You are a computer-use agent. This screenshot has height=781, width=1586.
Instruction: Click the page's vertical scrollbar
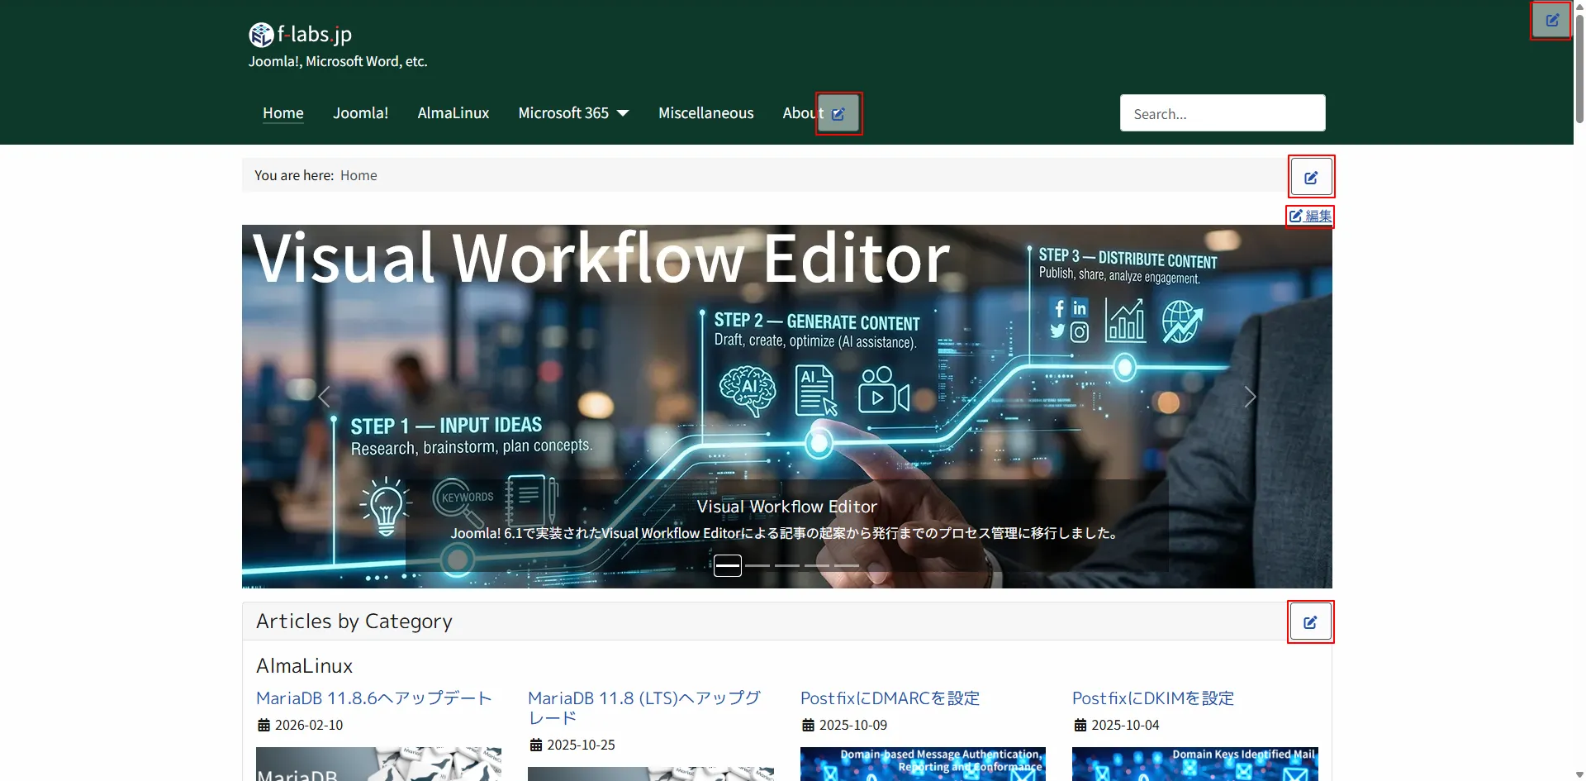[1579, 331]
